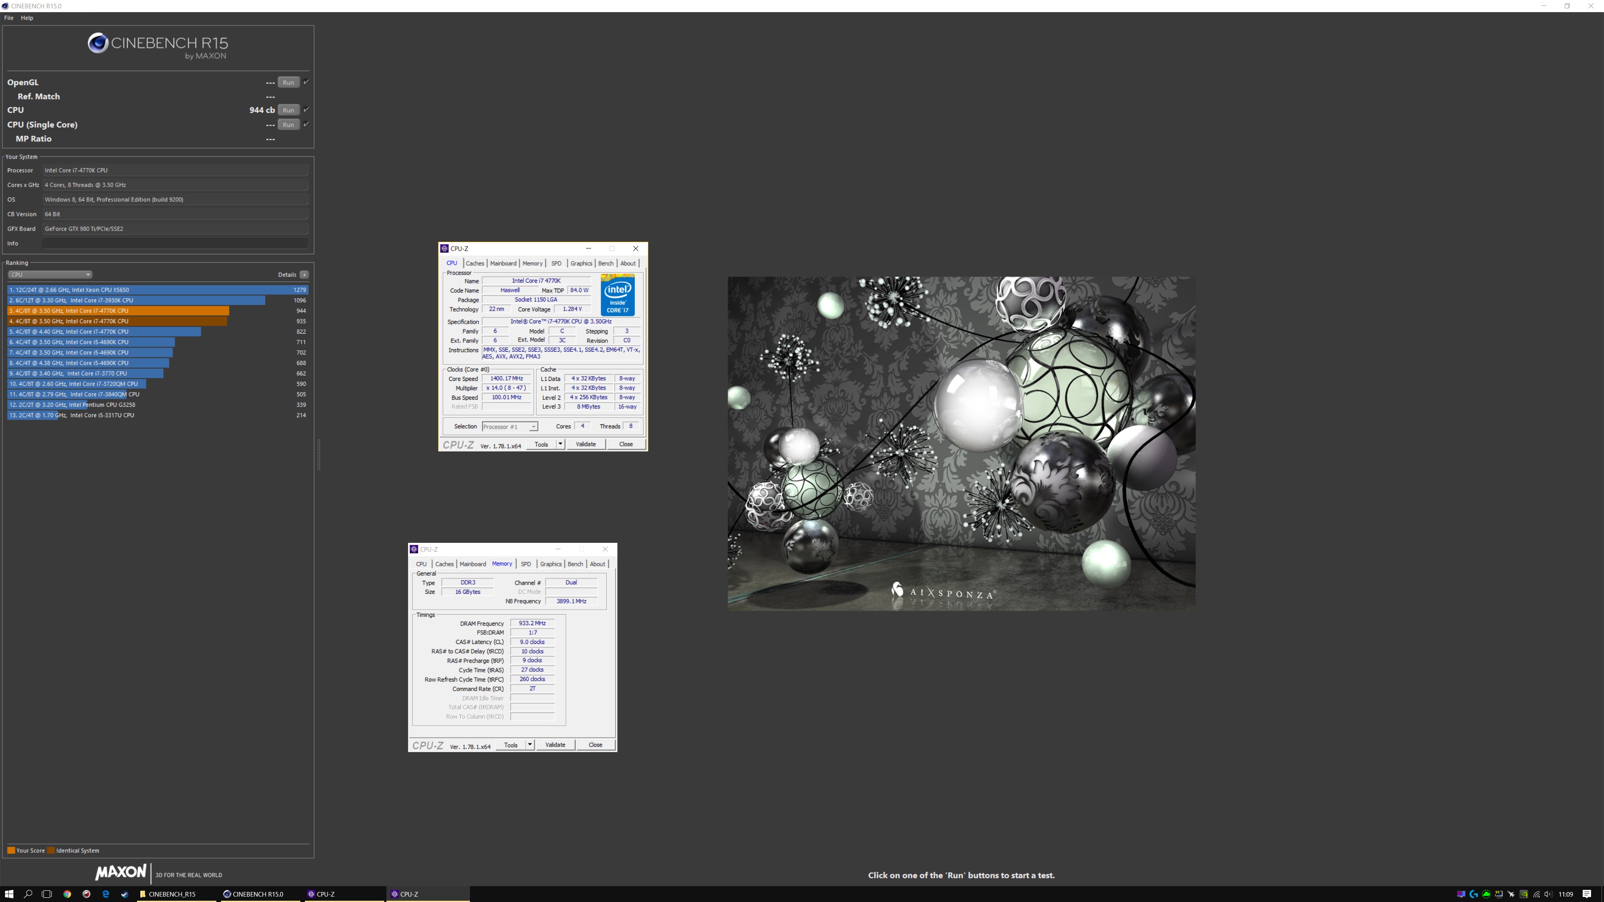The width and height of the screenshot is (1604, 902).
Task: Click the CPU-Z title icon of CPU window
Action: coord(444,248)
